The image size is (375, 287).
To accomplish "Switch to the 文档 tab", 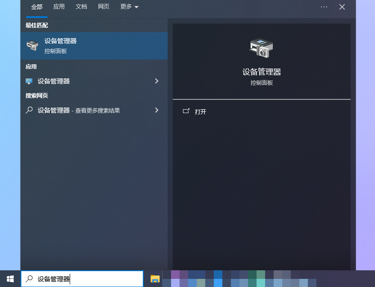I will pyautogui.click(x=81, y=6).
